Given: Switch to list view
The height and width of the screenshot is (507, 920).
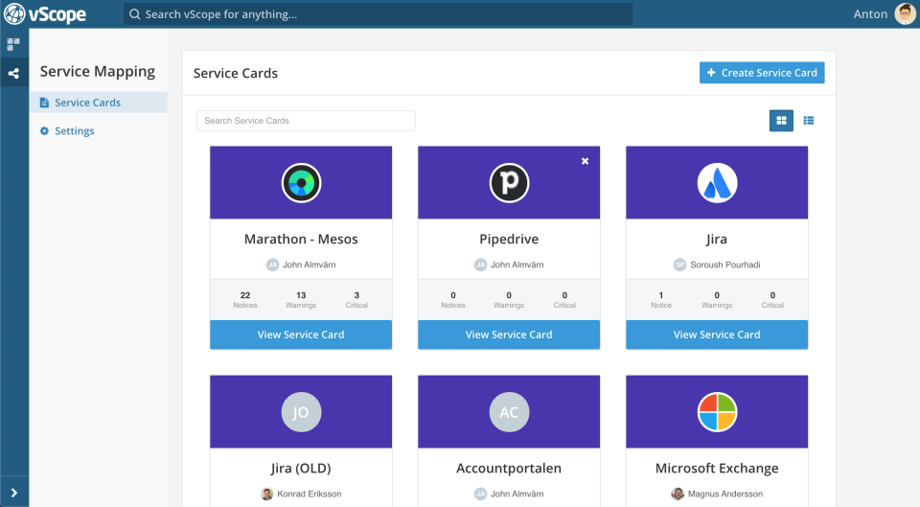Looking at the screenshot, I should 809,121.
